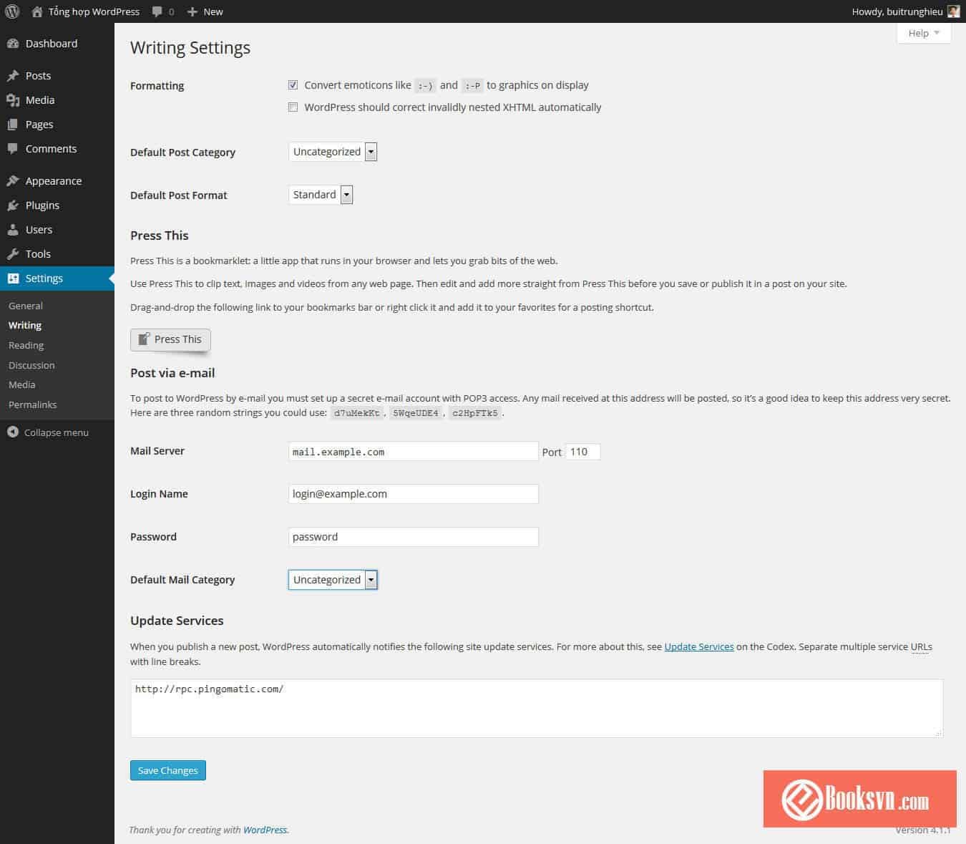Enable correct invalidly nested XHTML checkbox
This screenshot has width=966, height=844.
tap(293, 107)
